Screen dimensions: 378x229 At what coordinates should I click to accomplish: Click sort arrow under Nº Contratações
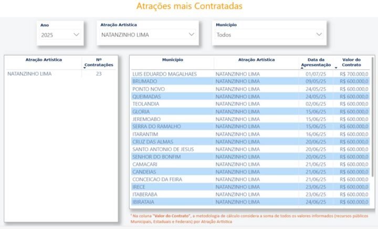click(x=85, y=68)
